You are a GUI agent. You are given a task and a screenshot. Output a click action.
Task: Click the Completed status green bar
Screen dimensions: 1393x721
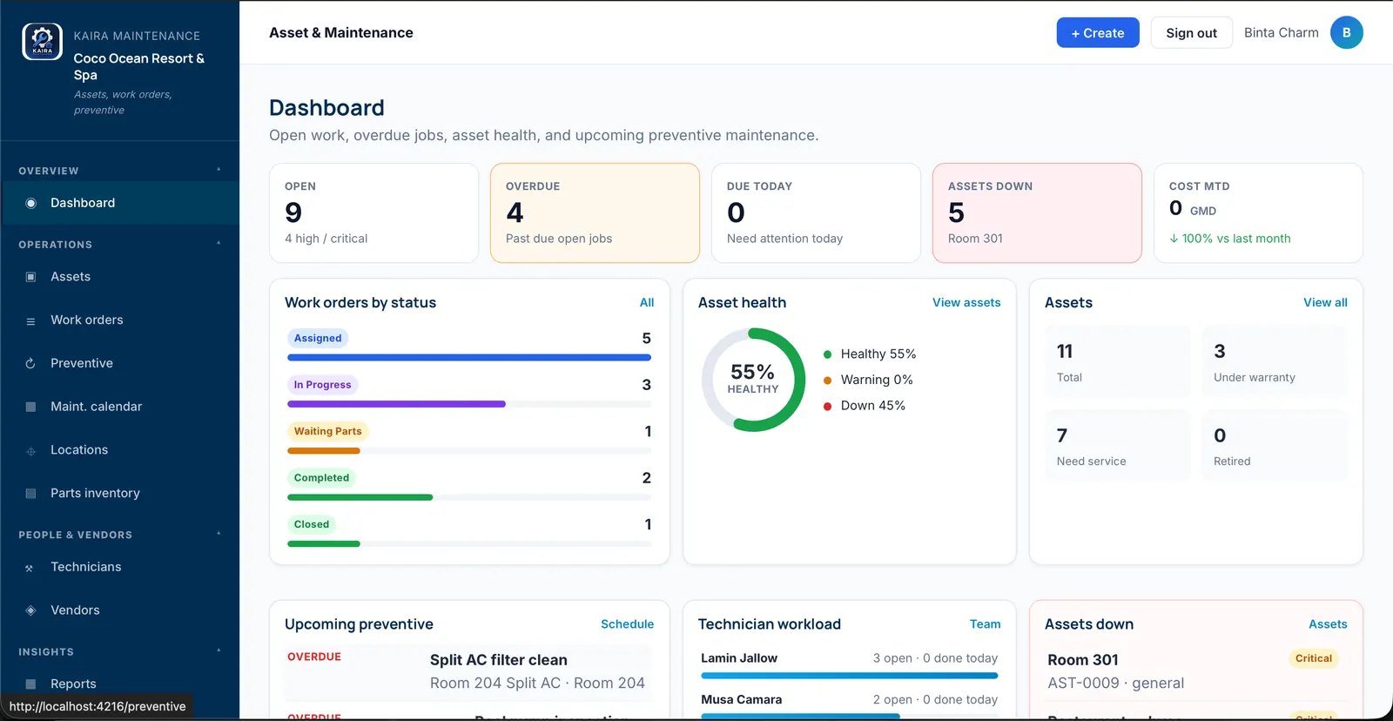[360, 497]
